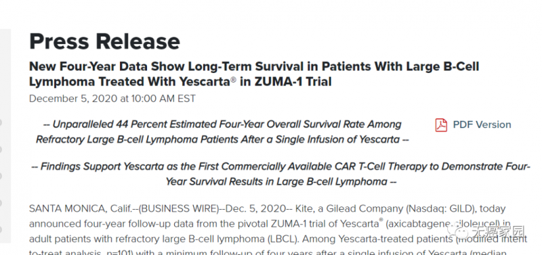
Task: Click the gray left sidebar strip
Action: 5,136
